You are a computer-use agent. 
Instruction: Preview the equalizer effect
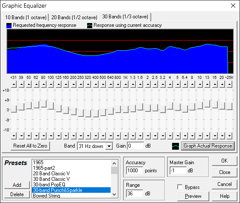(193, 196)
